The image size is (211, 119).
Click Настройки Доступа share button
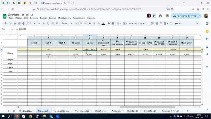(184, 16)
